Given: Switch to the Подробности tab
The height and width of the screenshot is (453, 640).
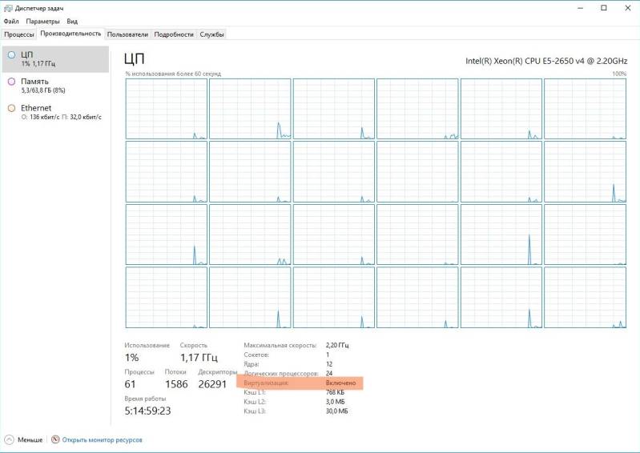Looking at the screenshot, I should point(174,34).
